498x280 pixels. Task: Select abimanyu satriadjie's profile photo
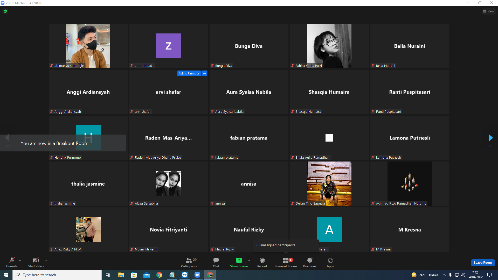(x=88, y=46)
